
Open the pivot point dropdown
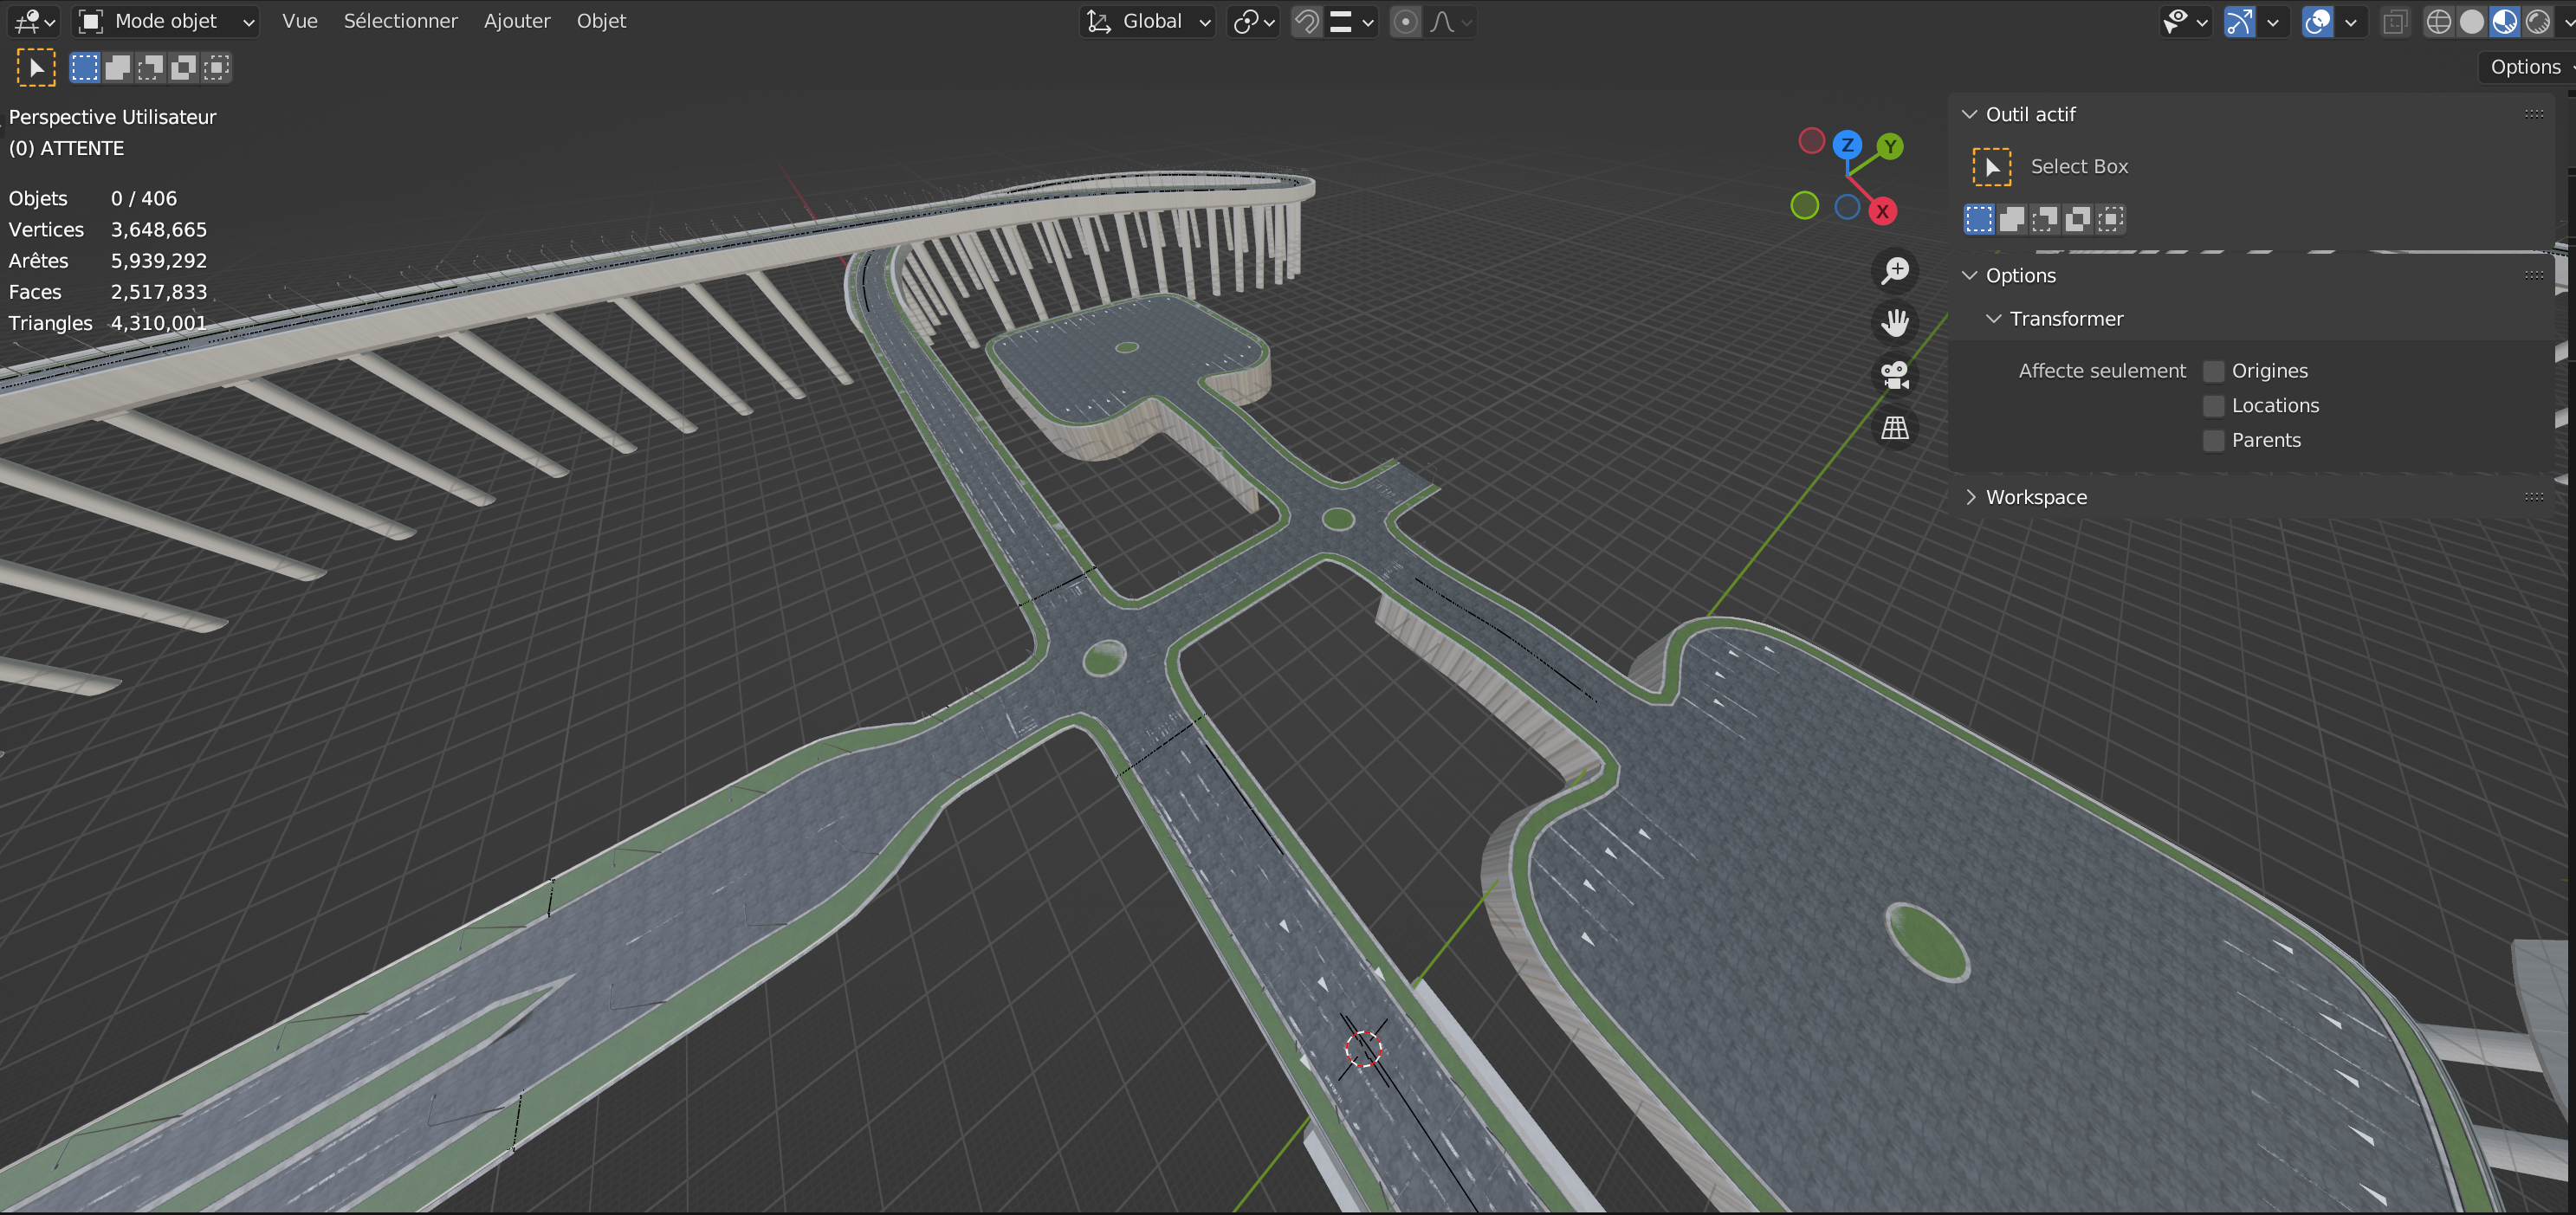[1253, 21]
